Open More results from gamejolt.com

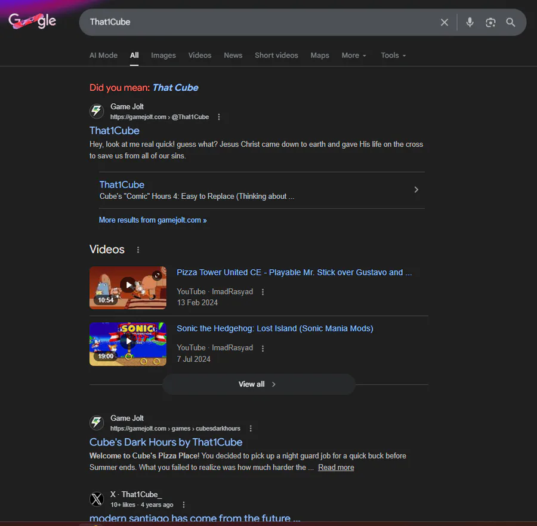153,220
